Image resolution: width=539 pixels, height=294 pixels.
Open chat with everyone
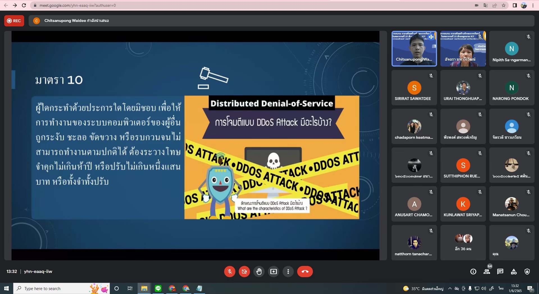500,272
